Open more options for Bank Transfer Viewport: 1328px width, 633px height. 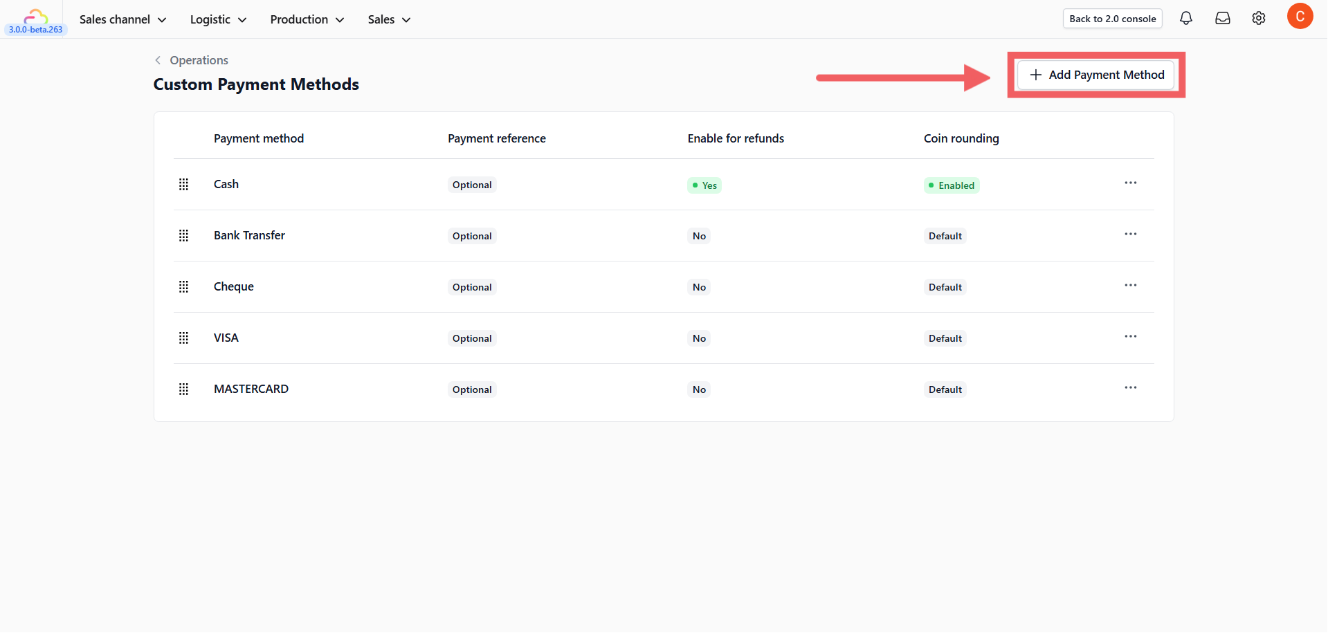1130,235
